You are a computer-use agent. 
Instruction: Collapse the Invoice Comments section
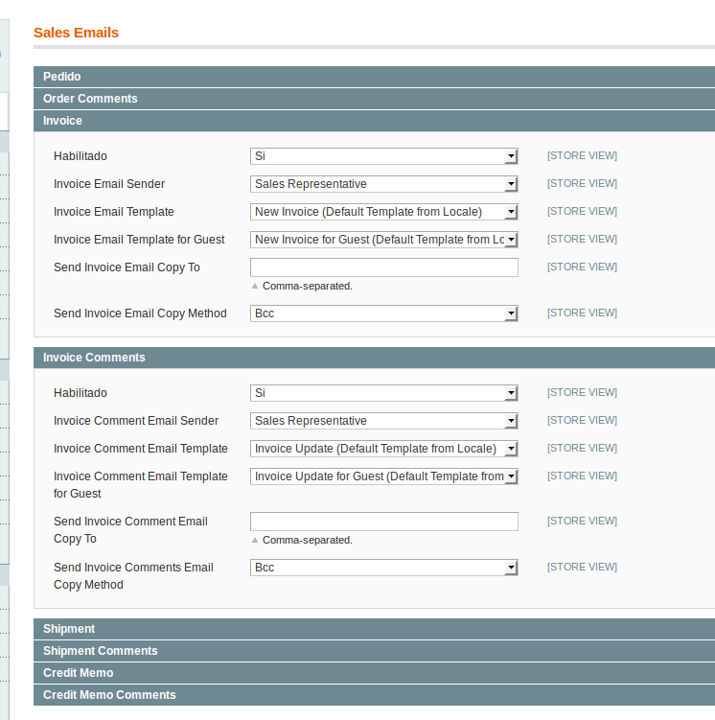94,358
